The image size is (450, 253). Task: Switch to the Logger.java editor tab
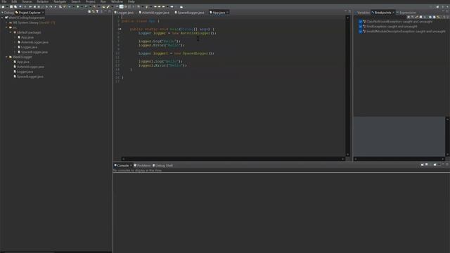124,13
